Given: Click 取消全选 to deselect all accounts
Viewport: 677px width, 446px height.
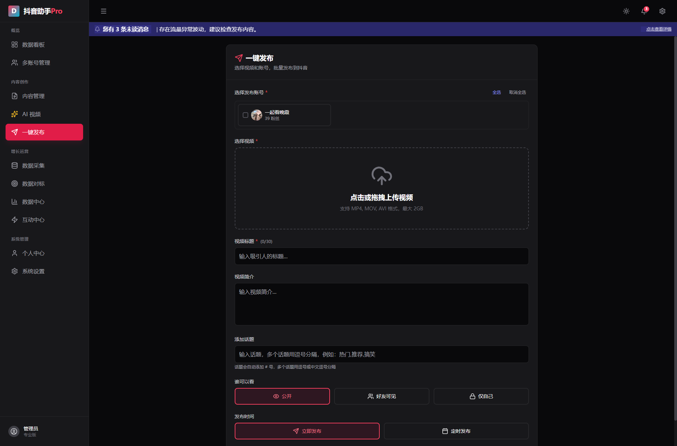Looking at the screenshot, I should [x=517, y=92].
